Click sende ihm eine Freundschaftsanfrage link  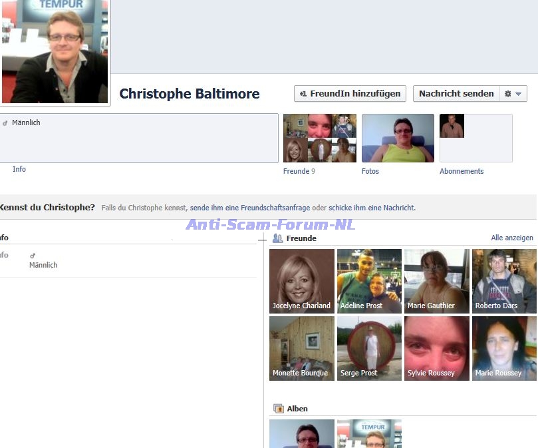coord(250,208)
